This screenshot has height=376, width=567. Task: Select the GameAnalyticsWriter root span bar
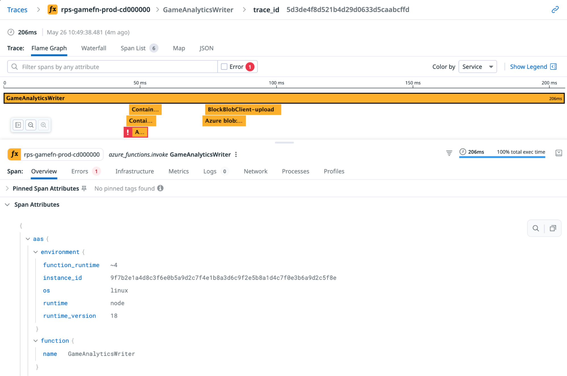pos(284,98)
